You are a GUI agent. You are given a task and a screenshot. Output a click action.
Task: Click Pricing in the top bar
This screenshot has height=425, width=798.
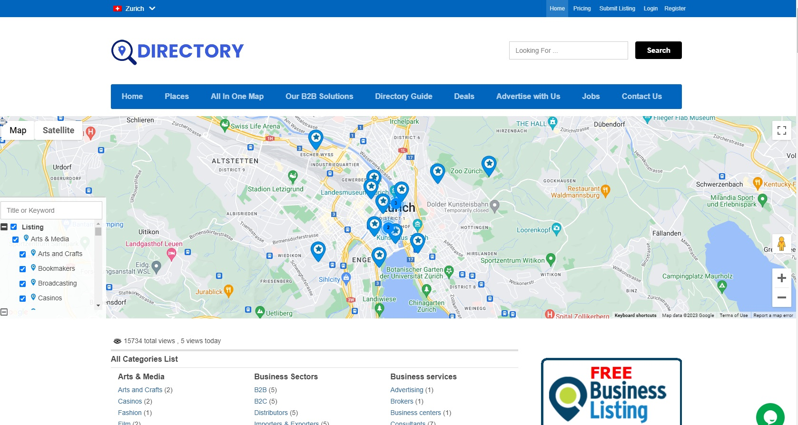[x=581, y=9]
